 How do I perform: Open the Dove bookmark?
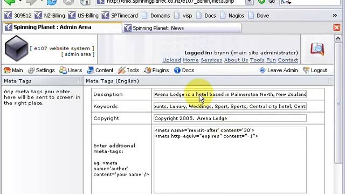point(258,16)
